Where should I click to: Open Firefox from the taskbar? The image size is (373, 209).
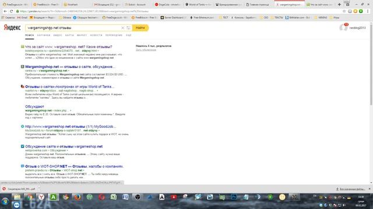coord(78,197)
